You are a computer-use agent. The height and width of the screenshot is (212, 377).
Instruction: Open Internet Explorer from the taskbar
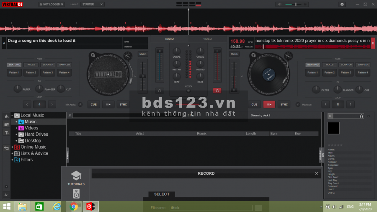57,207
